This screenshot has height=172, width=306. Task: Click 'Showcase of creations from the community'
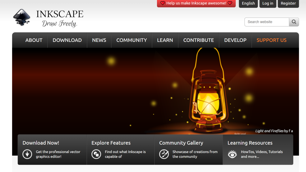pos(195,154)
